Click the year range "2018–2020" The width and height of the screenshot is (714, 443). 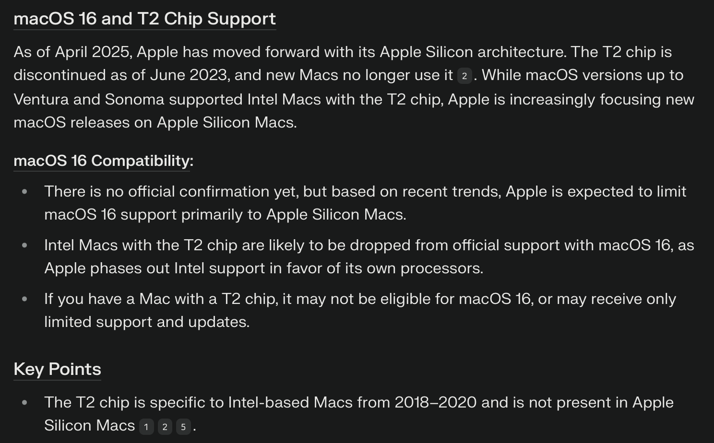click(x=435, y=402)
